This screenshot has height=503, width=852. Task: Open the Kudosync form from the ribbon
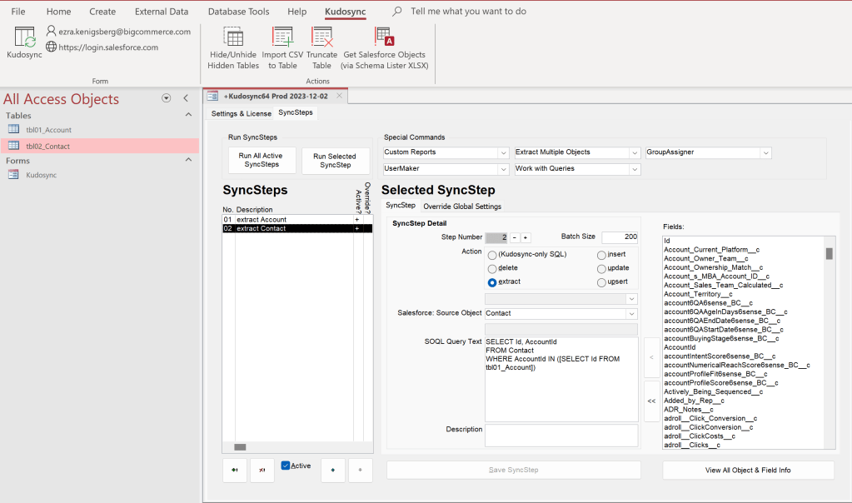(24, 39)
